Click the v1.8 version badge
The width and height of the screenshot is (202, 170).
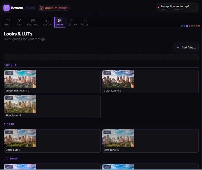tap(30, 8)
